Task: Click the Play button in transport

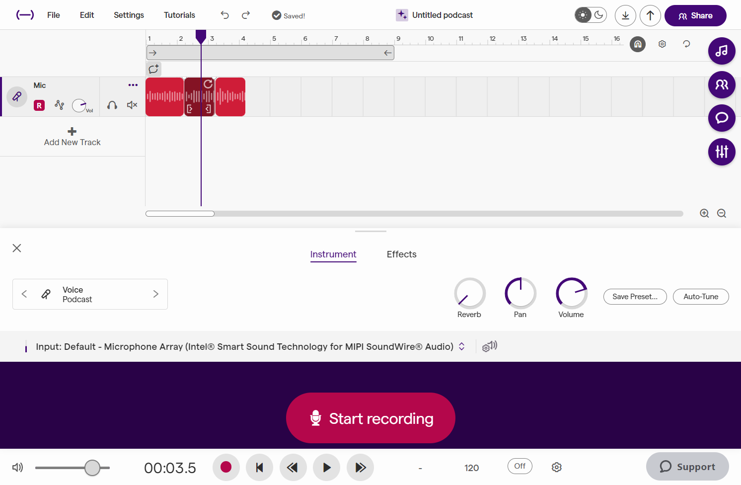Action: pyautogui.click(x=327, y=467)
